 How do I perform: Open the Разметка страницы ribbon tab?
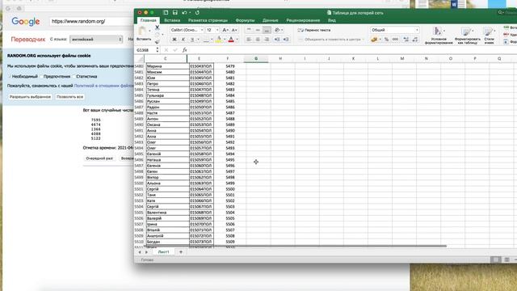coord(208,20)
